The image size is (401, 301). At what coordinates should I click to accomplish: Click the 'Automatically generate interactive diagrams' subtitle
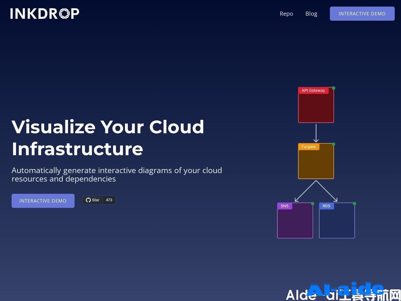(117, 175)
